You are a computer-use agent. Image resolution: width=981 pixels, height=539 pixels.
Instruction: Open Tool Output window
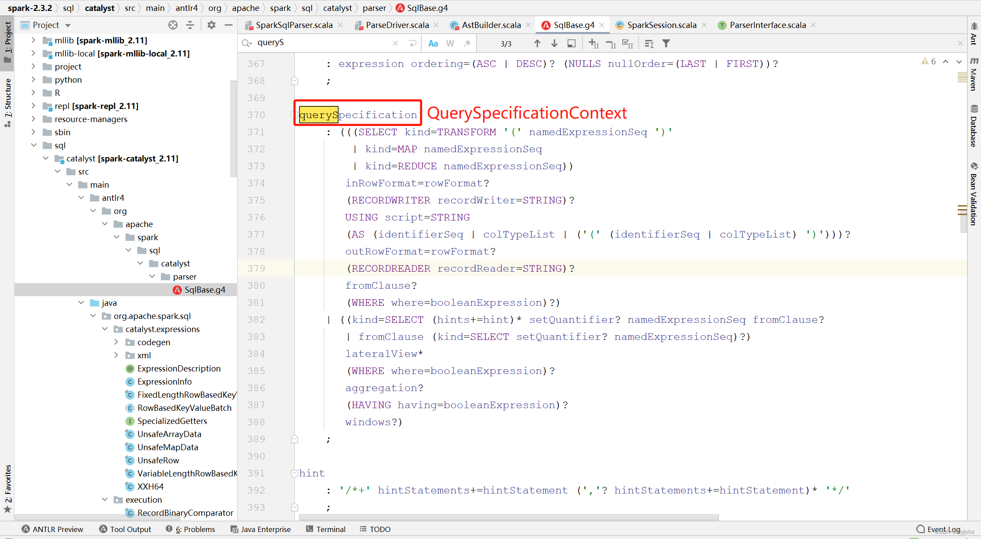125,529
